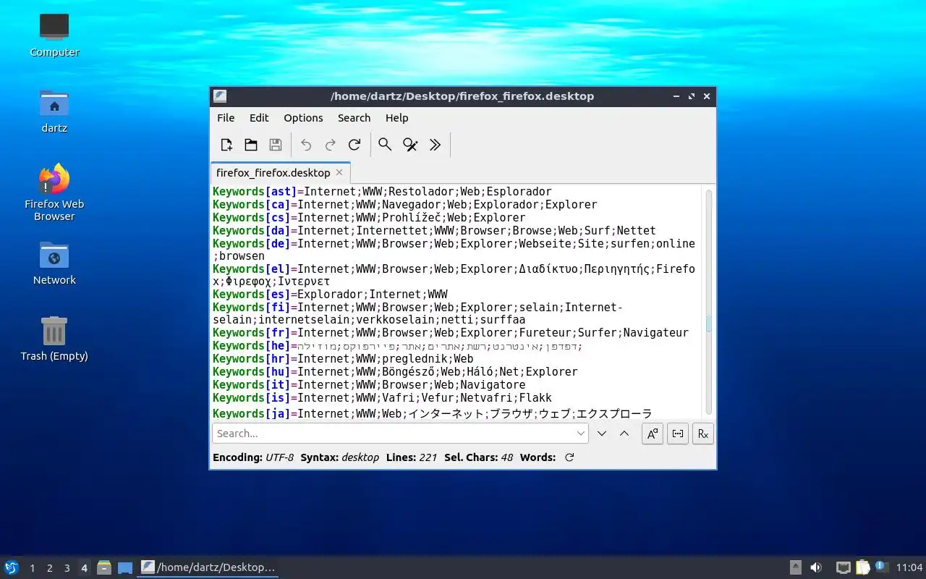This screenshot has height=579, width=926.
Task: Click the Syntax: desktop status entry
Action: (x=340, y=457)
